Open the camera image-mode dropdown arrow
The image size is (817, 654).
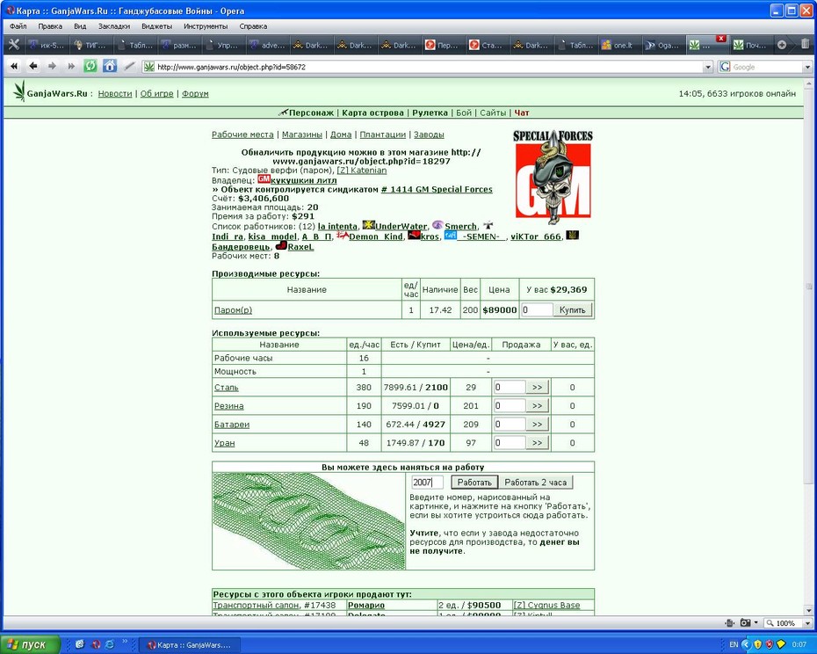click(756, 622)
